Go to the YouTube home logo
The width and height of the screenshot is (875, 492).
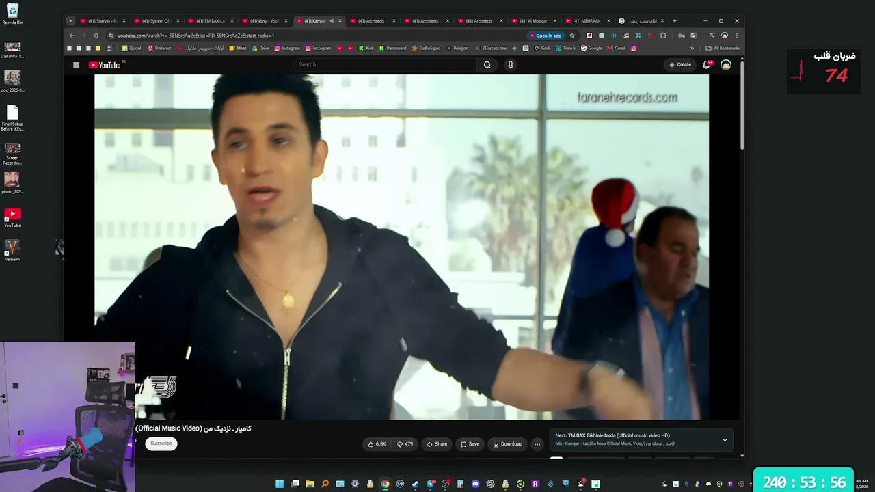point(105,65)
